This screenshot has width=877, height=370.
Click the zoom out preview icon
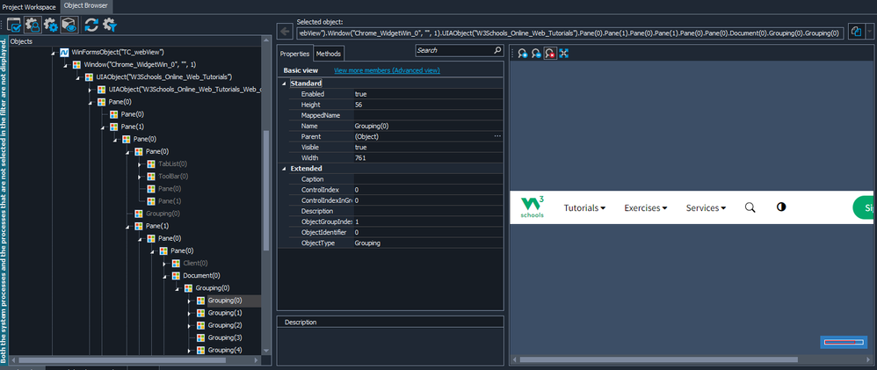pyautogui.click(x=535, y=54)
